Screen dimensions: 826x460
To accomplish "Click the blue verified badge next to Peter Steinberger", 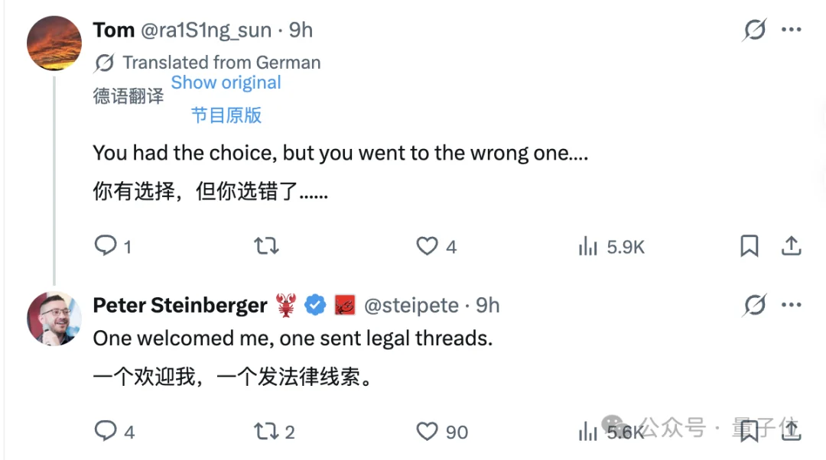I will coord(314,304).
